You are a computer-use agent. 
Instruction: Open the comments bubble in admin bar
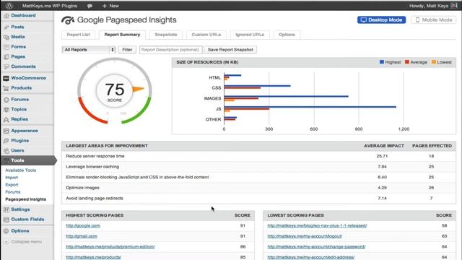[90, 6]
